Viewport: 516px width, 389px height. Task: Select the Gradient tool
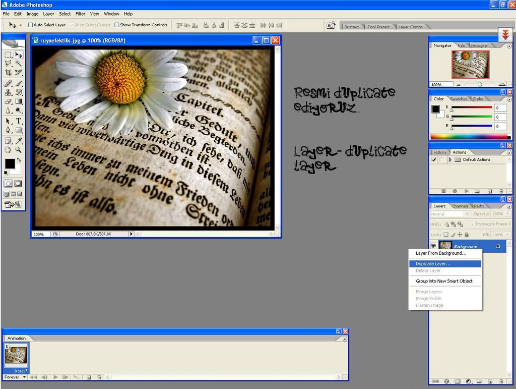click(19, 101)
